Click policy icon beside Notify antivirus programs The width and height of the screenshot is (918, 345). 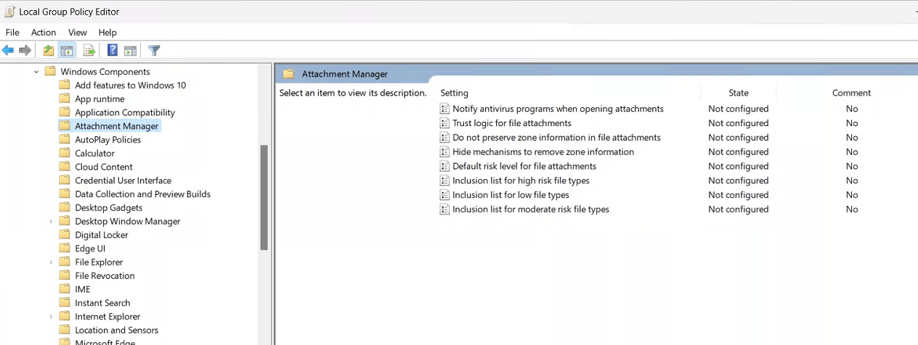pyautogui.click(x=445, y=109)
